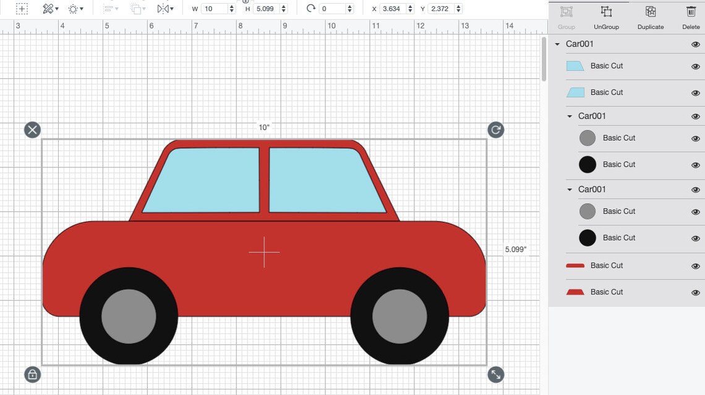Click the rotate handle above the car

tap(495, 130)
